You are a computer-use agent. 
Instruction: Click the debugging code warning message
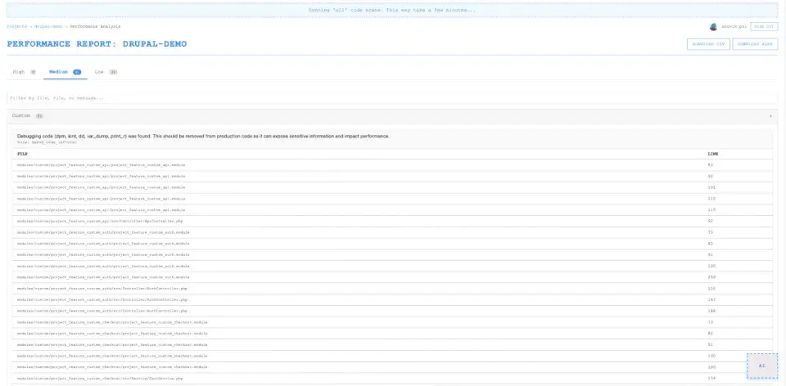[x=203, y=137]
